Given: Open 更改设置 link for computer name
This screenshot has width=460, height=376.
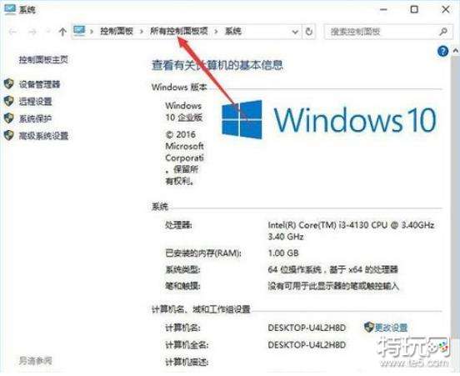Looking at the screenshot, I should pos(391,328).
